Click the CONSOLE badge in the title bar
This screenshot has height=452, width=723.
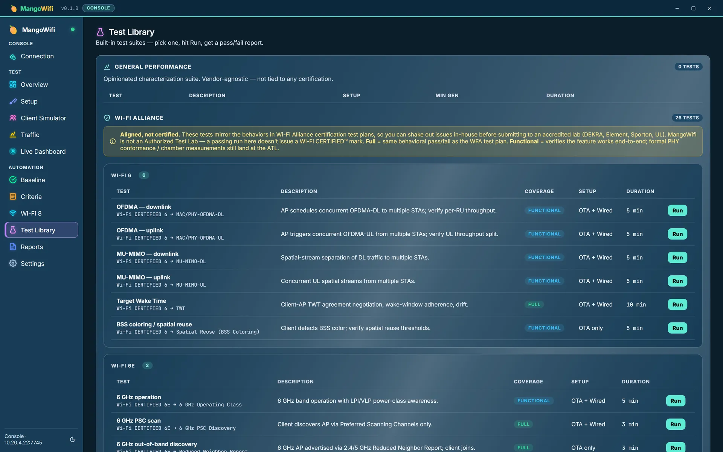pyautogui.click(x=98, y=8)
